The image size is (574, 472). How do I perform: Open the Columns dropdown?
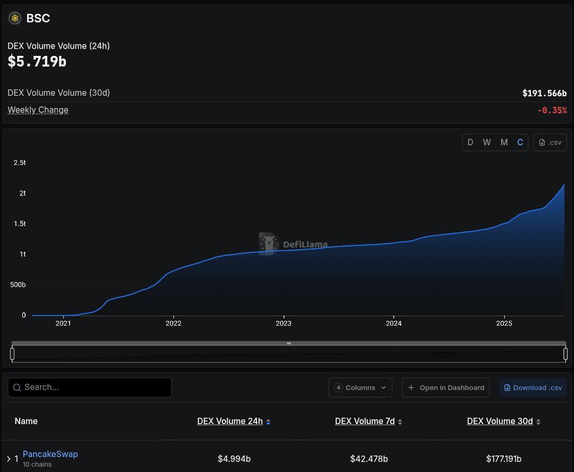click(360, 387)
